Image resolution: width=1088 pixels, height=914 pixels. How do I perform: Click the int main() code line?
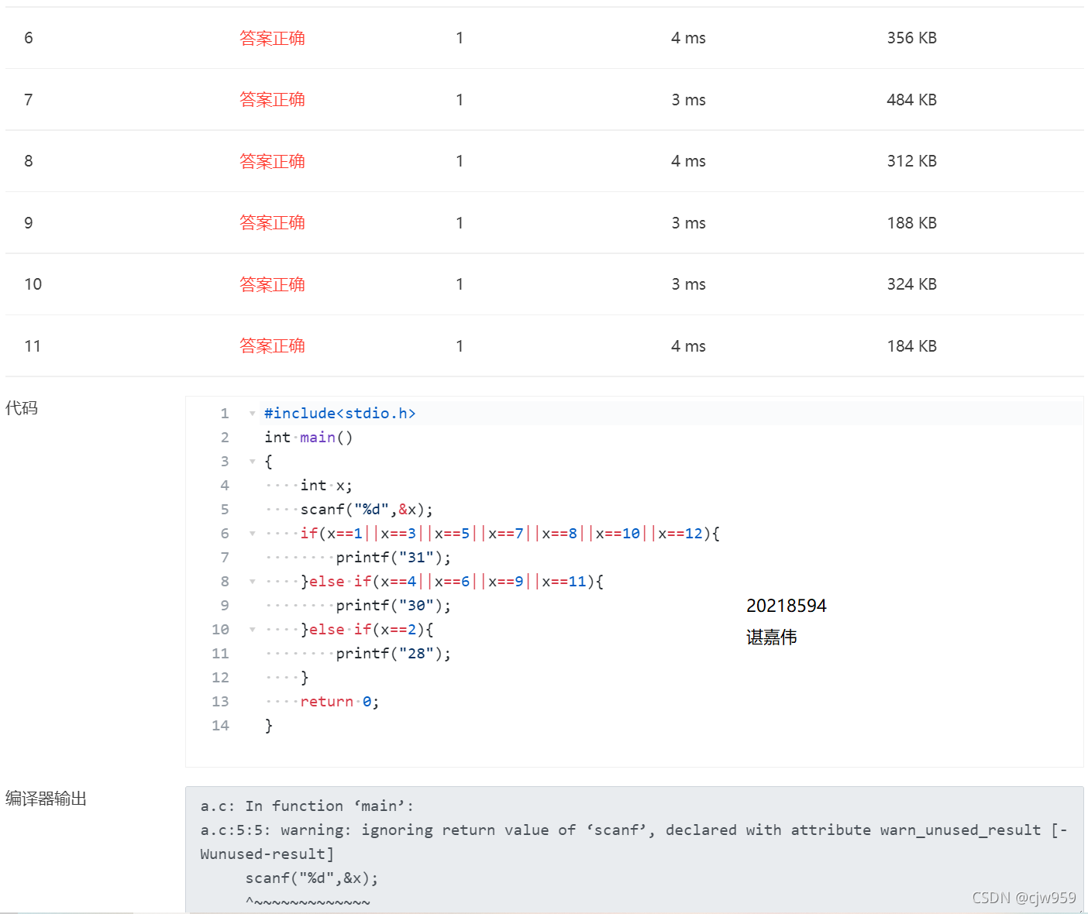[308, 438]
